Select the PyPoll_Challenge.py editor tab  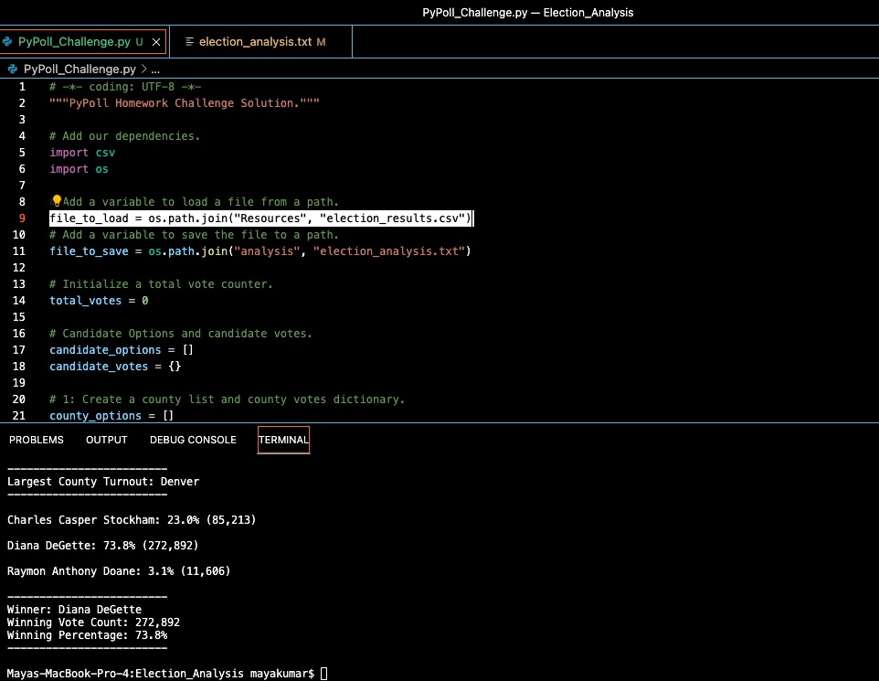(83, 41)
